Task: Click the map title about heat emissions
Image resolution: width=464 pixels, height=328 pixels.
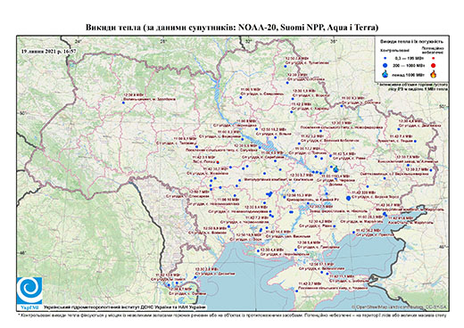Action: tap(232, 28)
